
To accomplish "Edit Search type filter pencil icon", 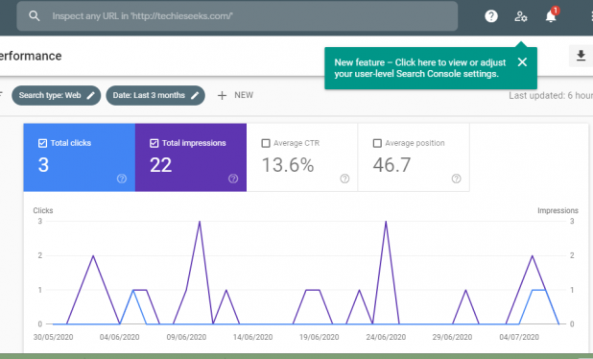I will point(91,95).
